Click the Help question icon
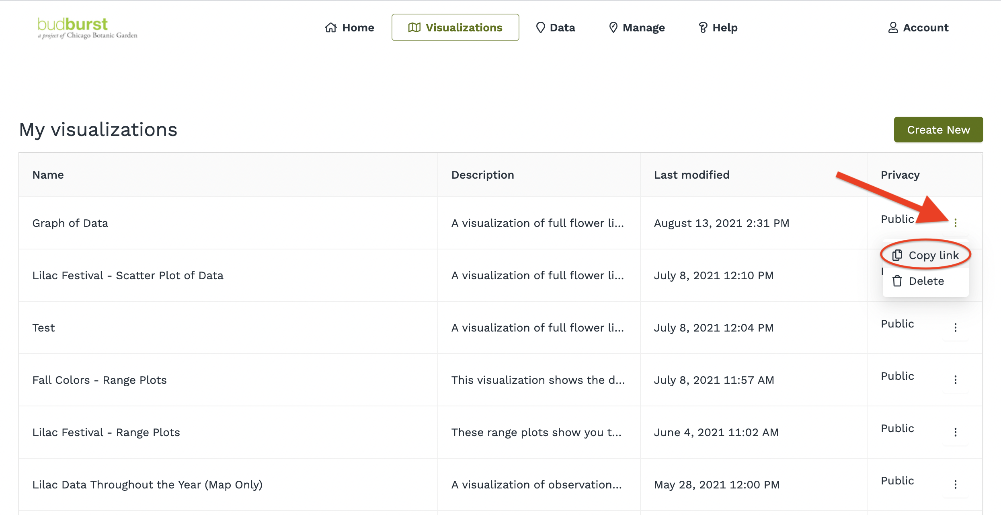The width and height of the screenshot is (1001, 515). point(703,28)
